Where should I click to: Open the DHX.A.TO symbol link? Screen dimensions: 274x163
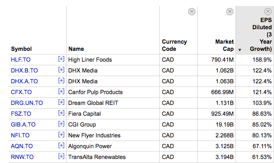(24, 81)
